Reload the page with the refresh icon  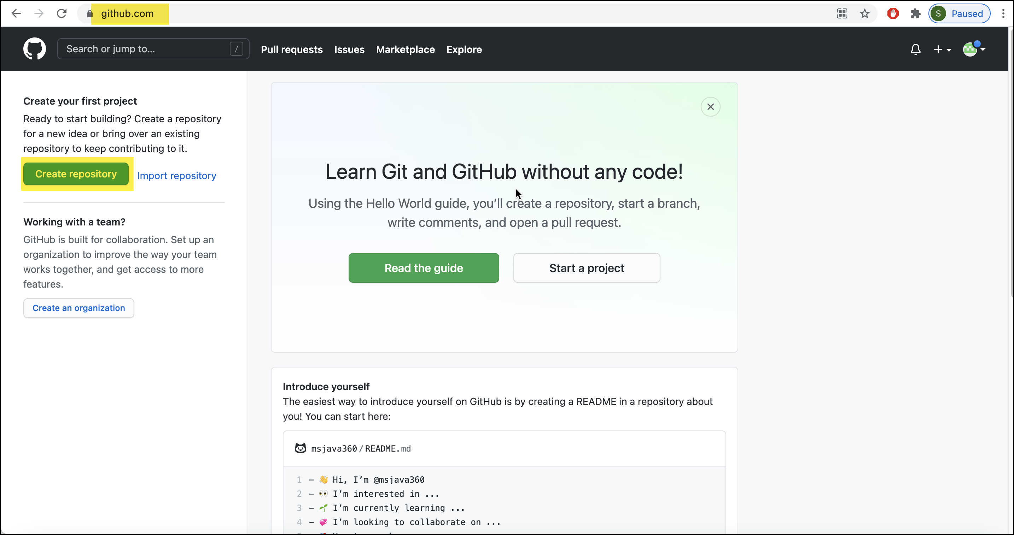click(x=62, y=13)
